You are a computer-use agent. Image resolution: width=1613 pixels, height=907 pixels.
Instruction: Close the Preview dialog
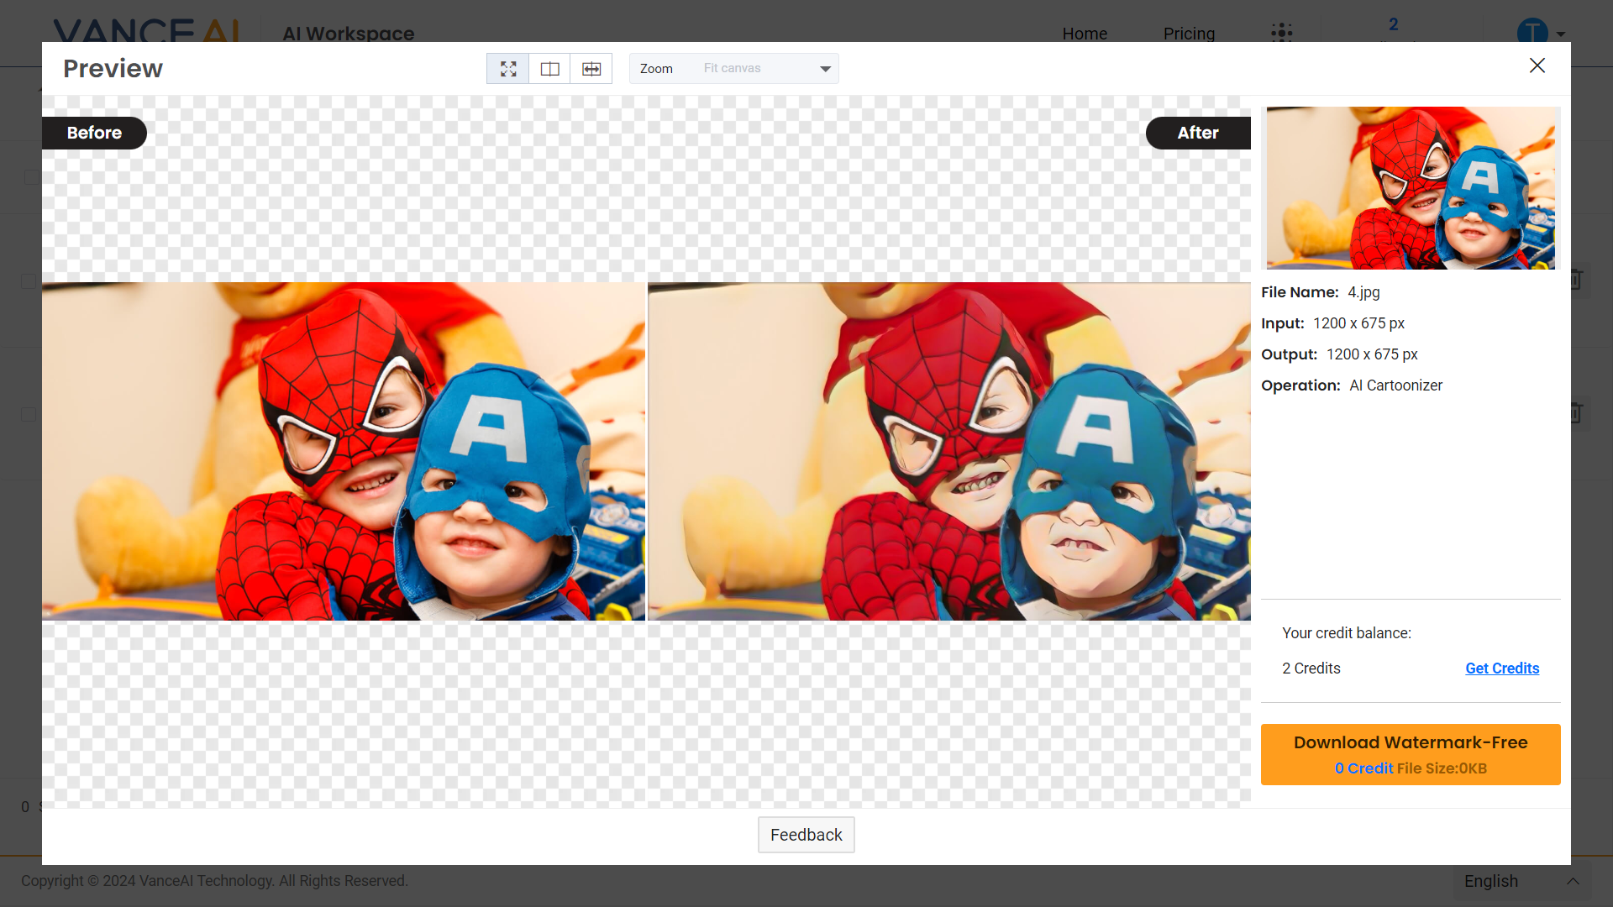tap(1537, 66)
